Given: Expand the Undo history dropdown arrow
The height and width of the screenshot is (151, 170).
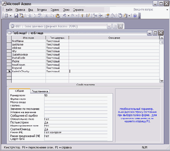Looking at the screenshot, I should point(68,16).
